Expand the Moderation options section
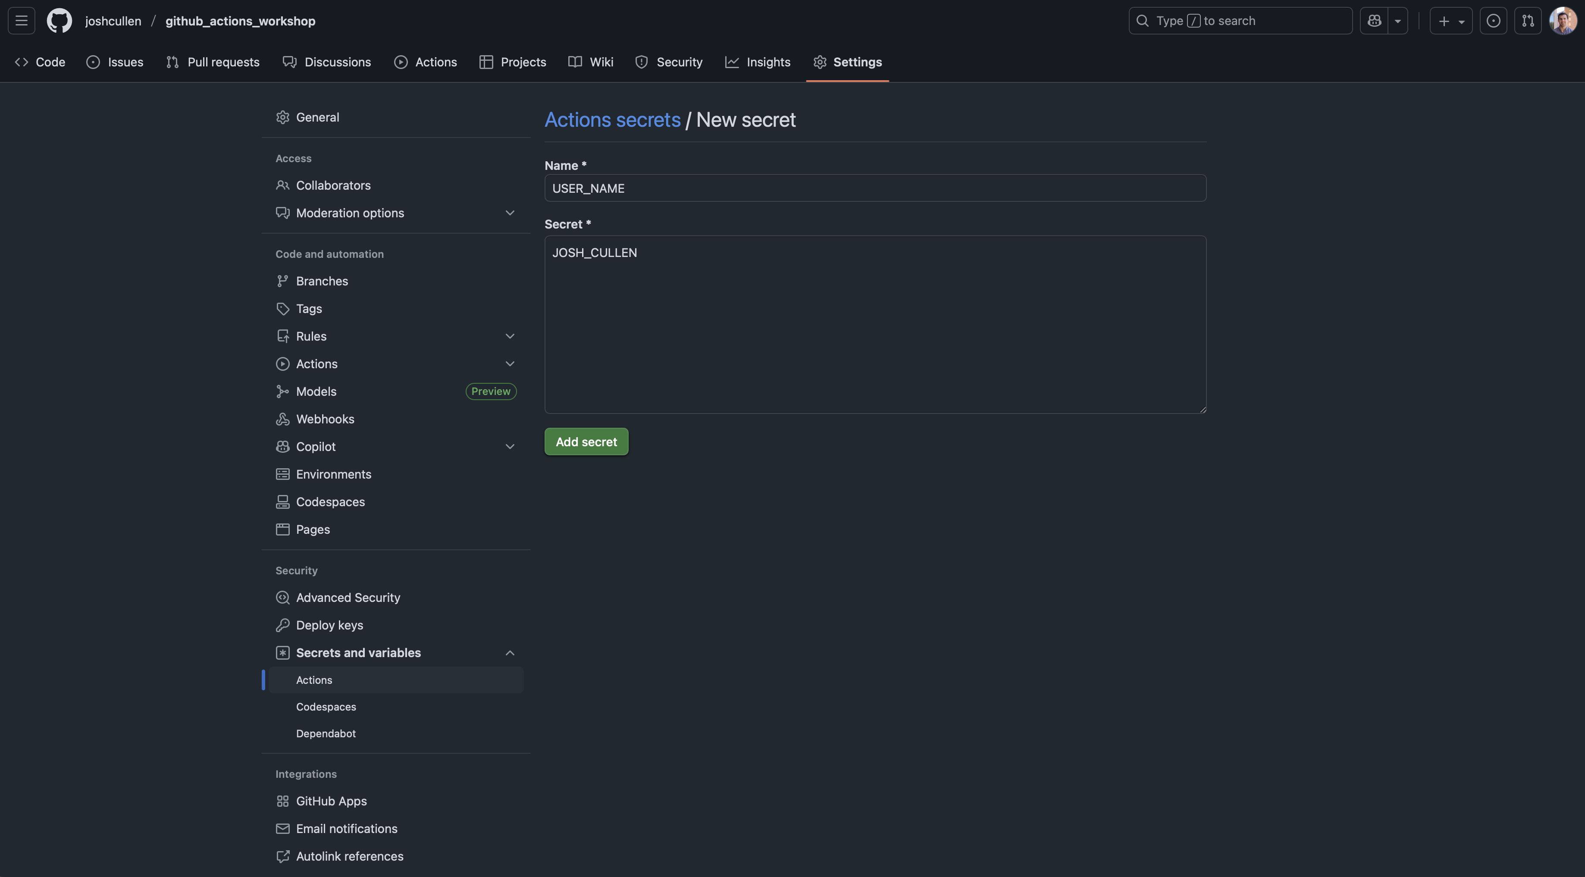Screen dimensions: 1585x877 tap(510, 213)
